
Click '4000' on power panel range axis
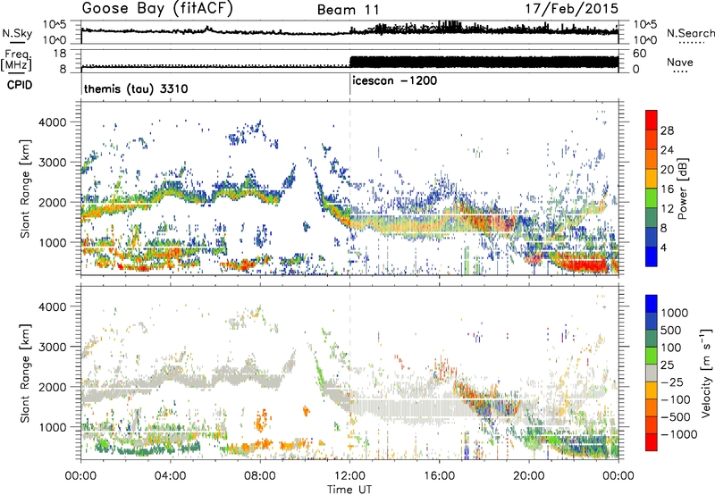(x=52, y=122)
